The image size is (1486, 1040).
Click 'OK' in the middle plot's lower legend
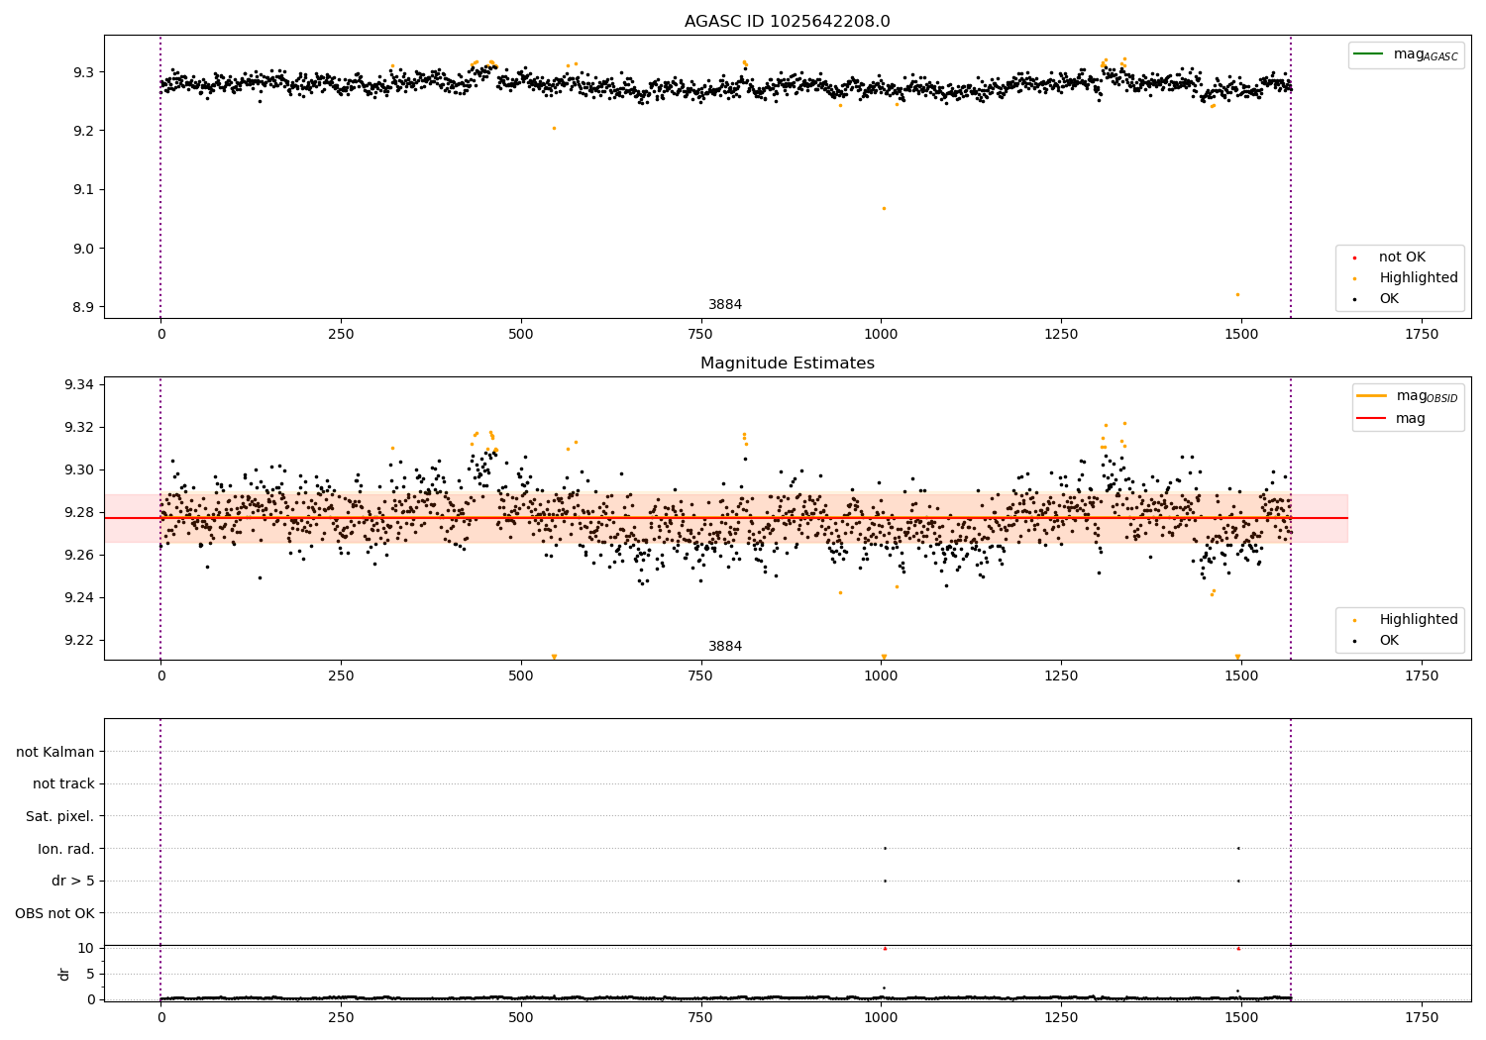(1389, 641)
